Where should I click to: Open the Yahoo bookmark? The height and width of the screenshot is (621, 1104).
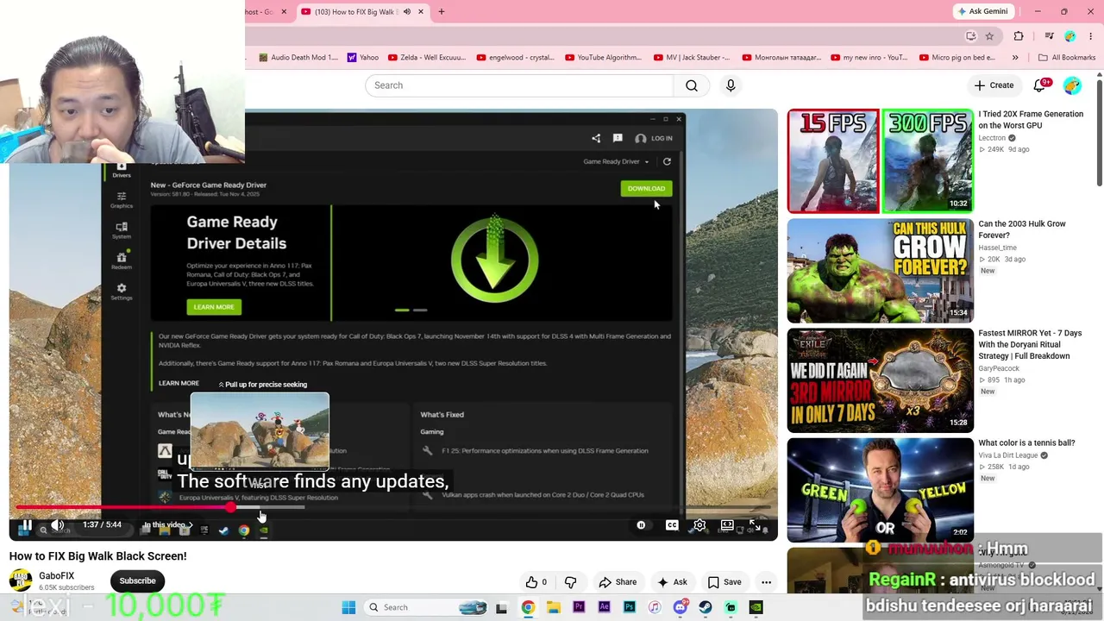pos(363,58)
